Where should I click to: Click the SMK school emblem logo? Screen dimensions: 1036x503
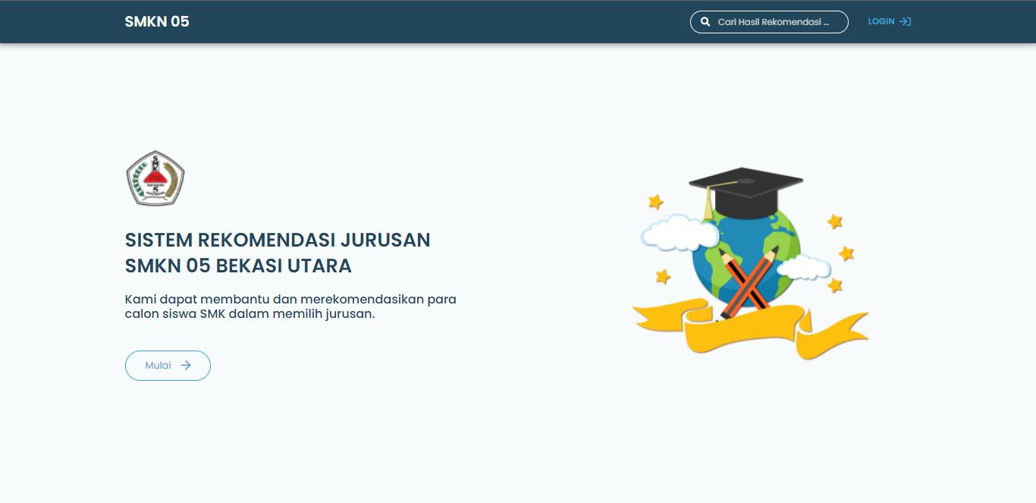155,178
